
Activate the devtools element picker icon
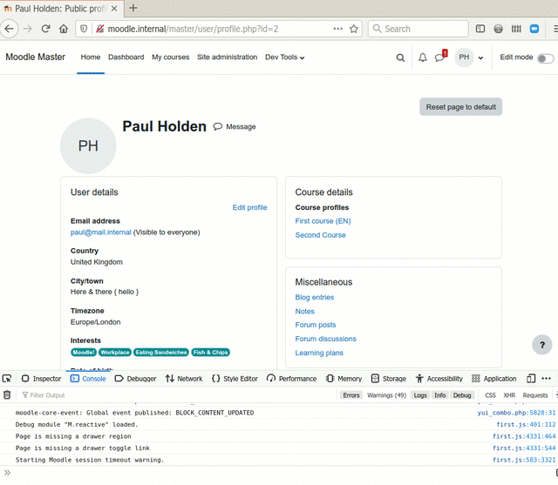(7, 379)
